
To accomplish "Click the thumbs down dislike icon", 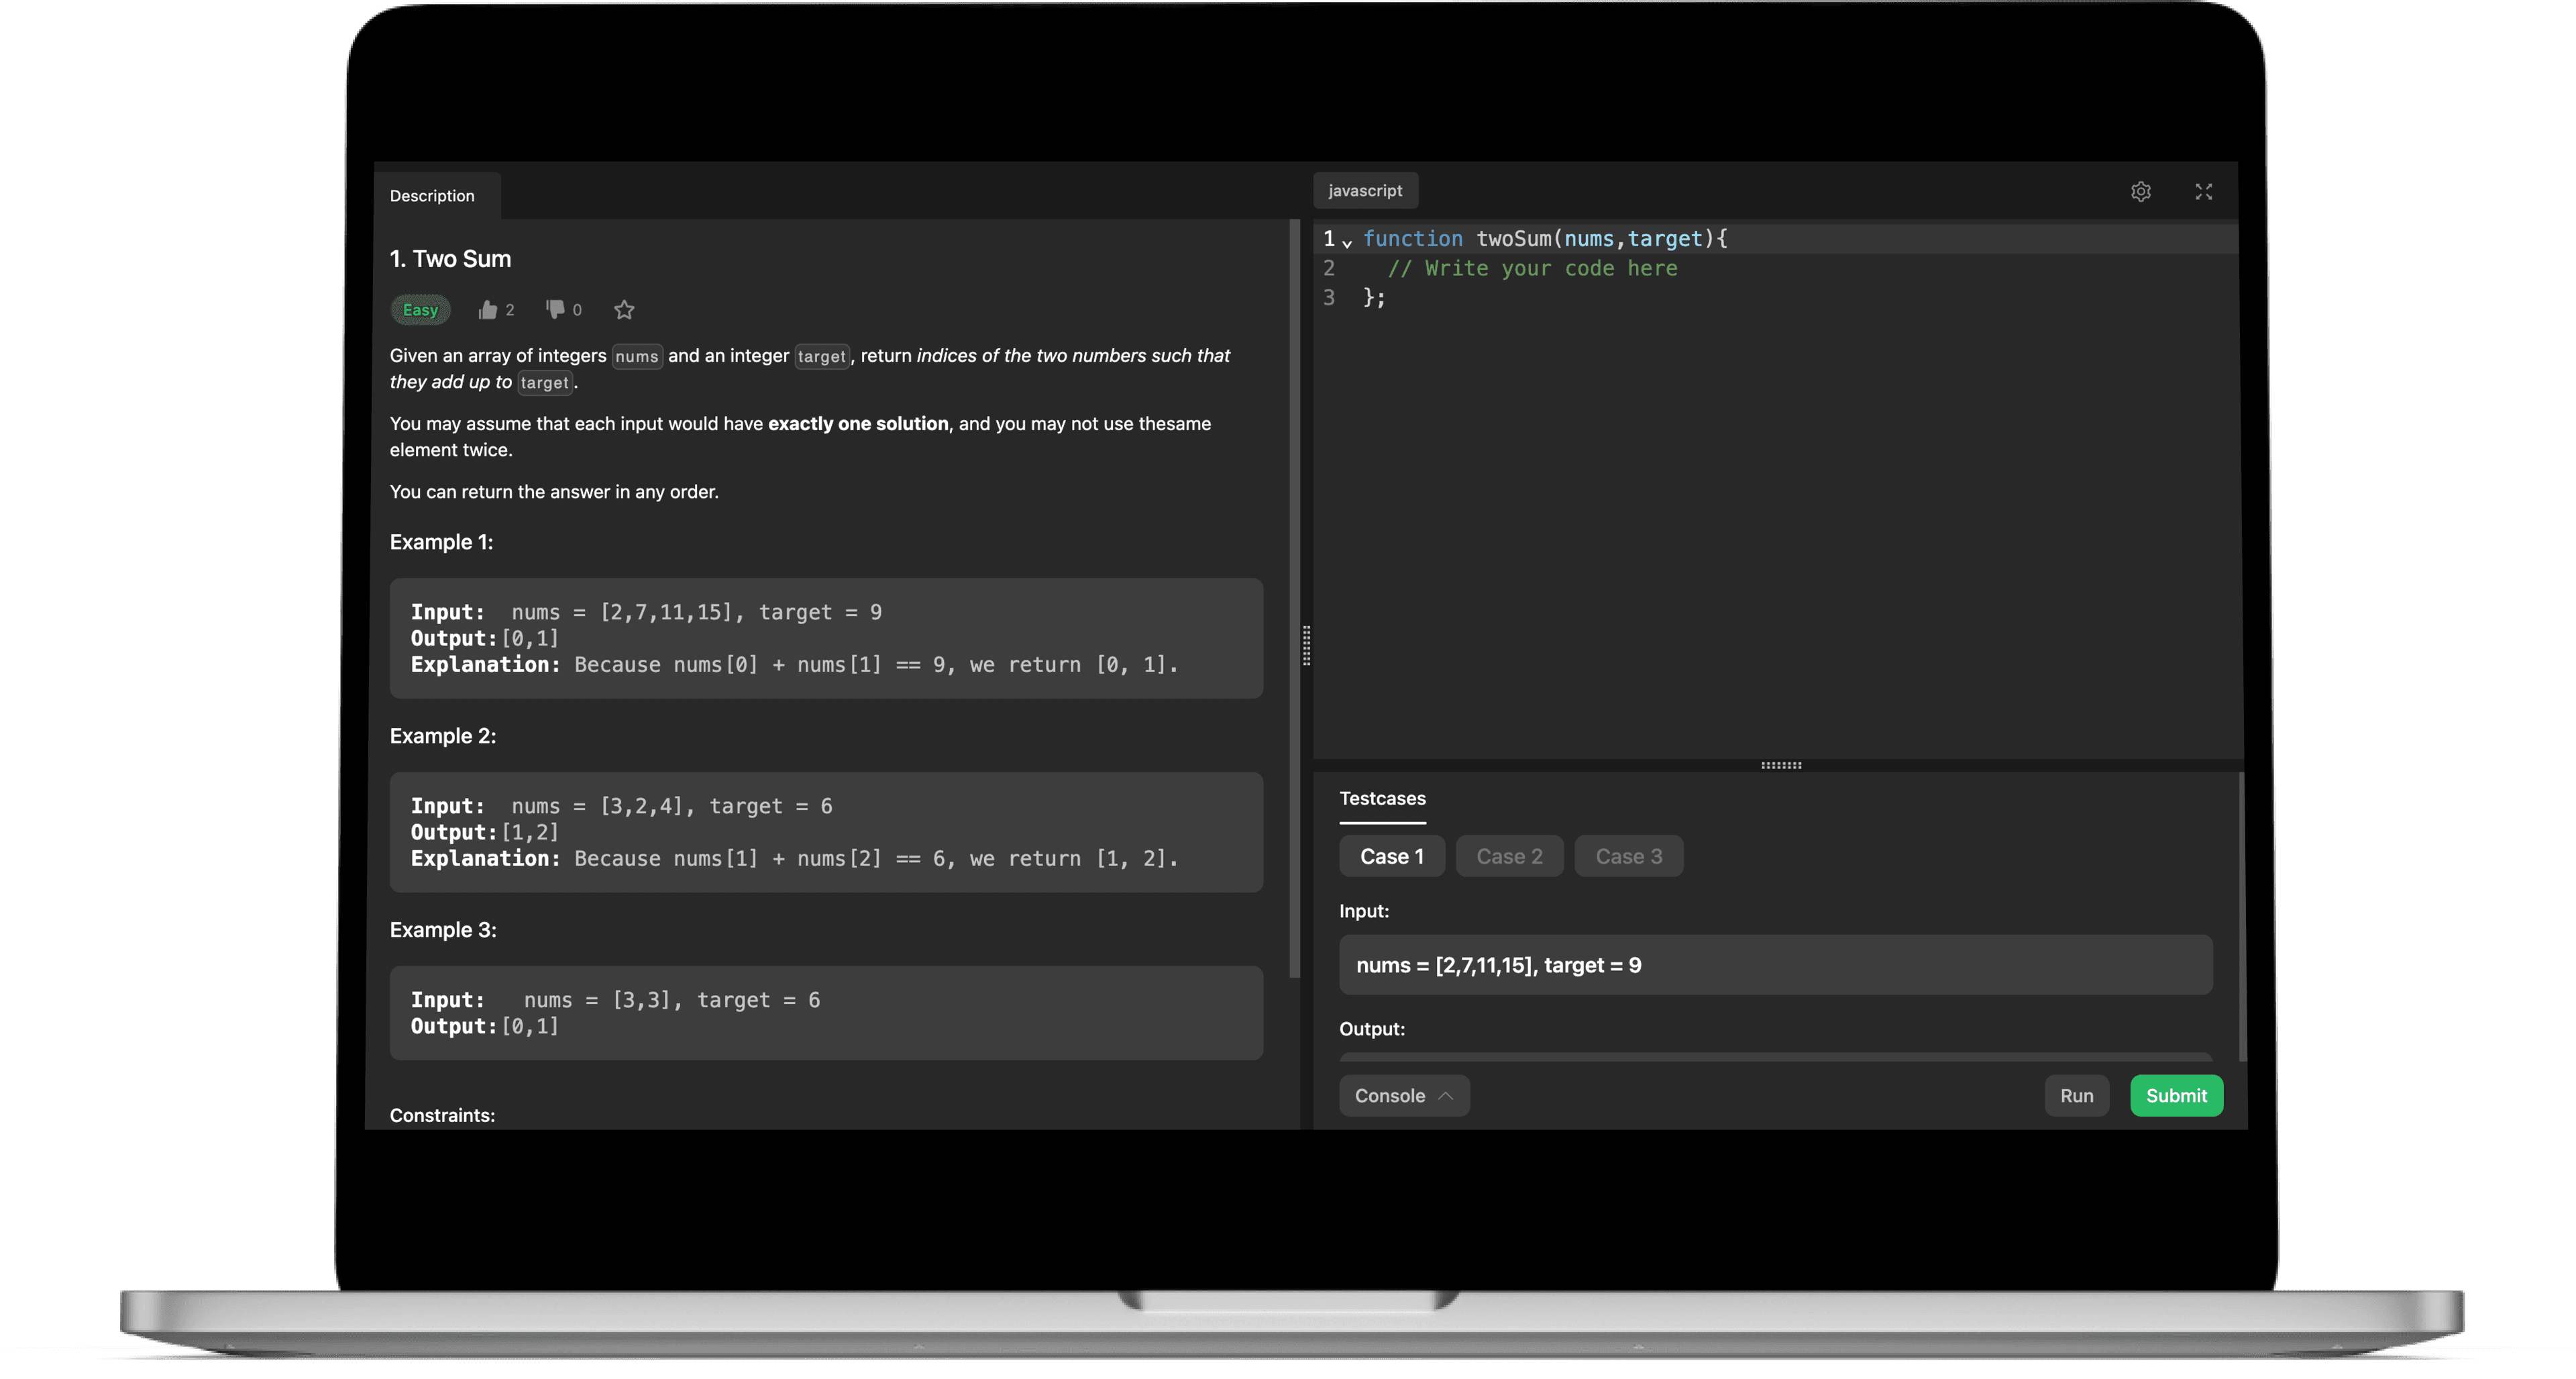I will pyautogui.click(x=555, y=309).
